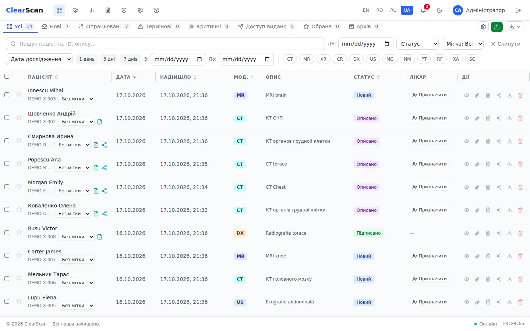Delete the Ionescu Mihai study with trash icon
The image size is (530, 331).
520,95
